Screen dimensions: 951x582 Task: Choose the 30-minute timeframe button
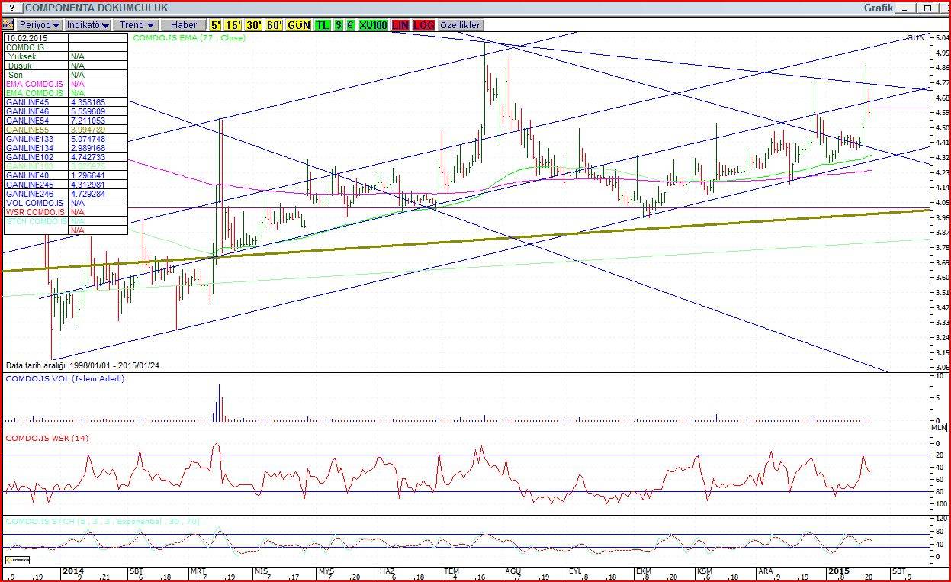point(254,25)
